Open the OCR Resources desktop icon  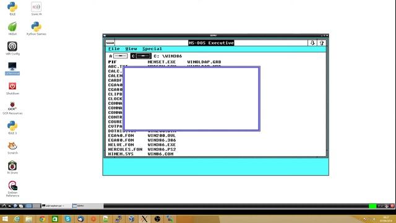pos(12,108)
